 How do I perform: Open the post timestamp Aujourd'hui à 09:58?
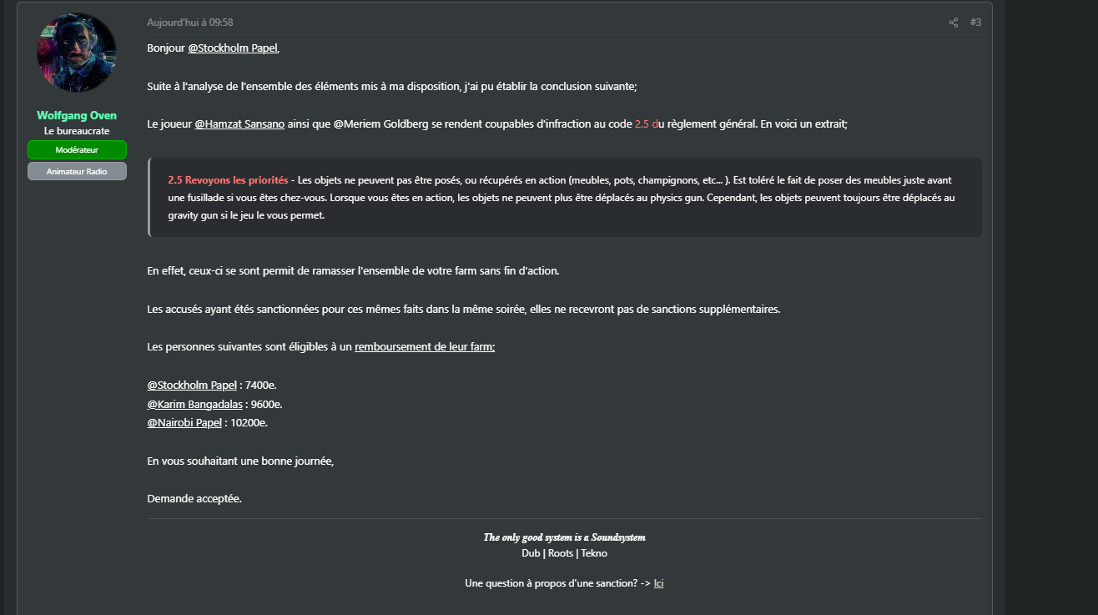[190, 23]
